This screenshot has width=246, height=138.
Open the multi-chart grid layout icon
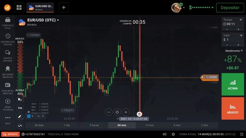click(x=19, y=8)
